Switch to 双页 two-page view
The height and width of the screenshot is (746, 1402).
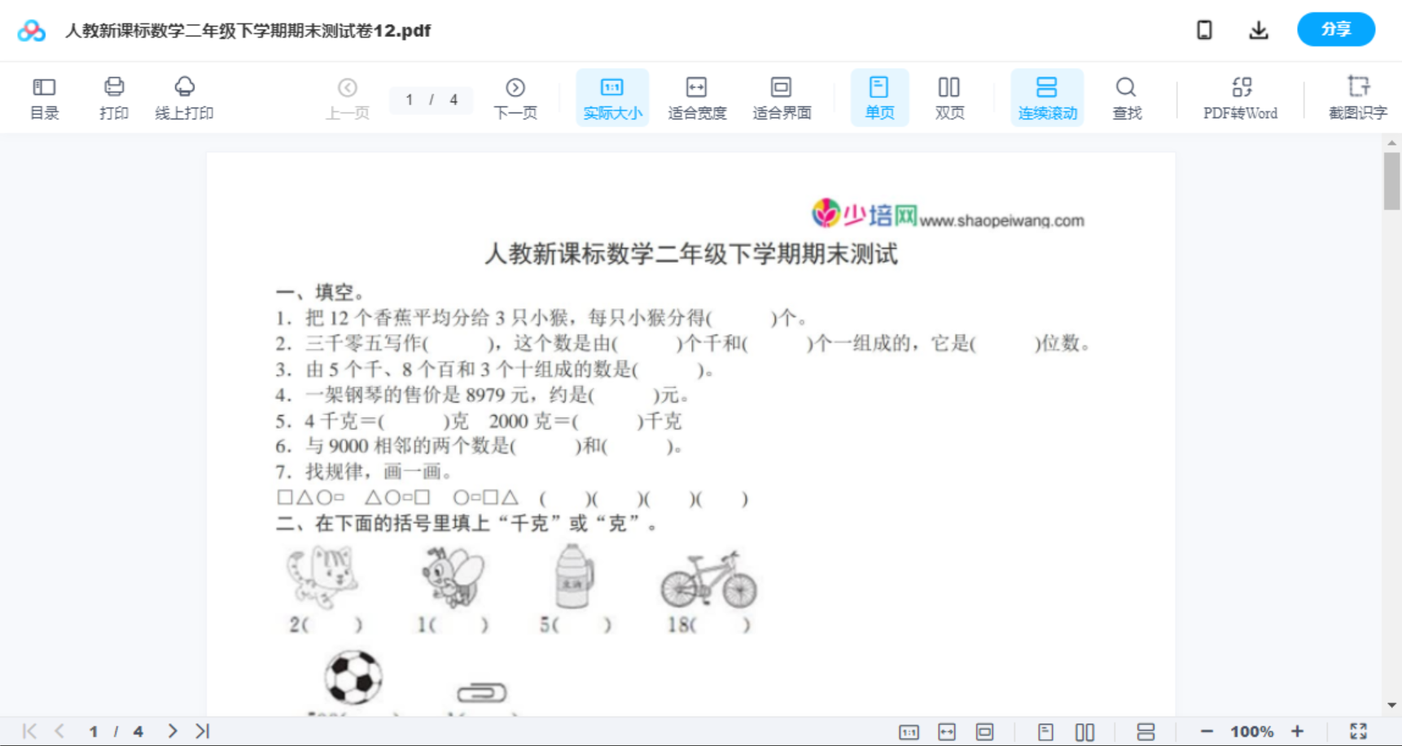949,97
